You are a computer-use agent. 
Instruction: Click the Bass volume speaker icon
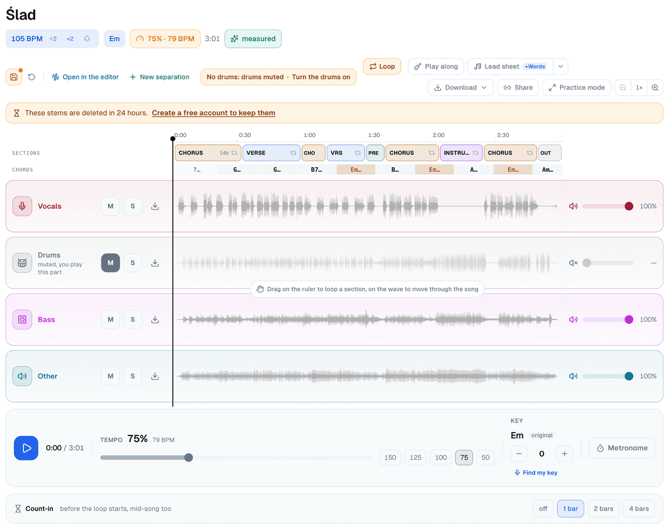click(x=573, y=319)
